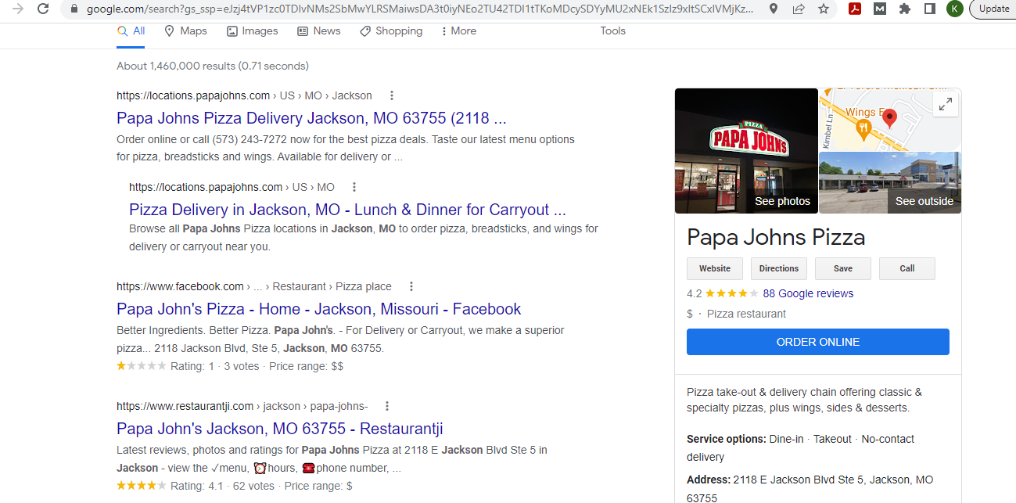Open options menu for the locations.papajohns.com Jackson result
The width and height of the screenshot is (1016, 503).
click(x=392, y=95)
